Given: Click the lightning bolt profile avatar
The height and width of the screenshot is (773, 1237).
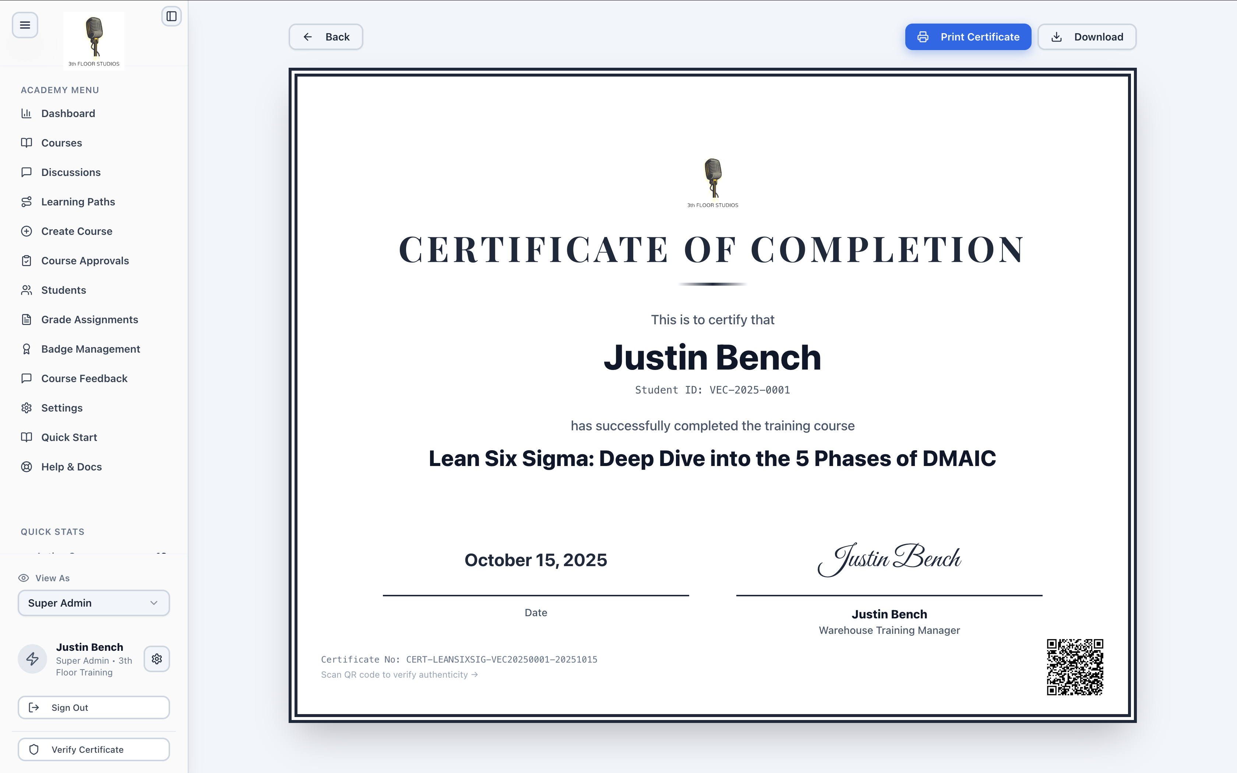Looking at the screenshot, I should pyautogui.click(x=33, y=659).
